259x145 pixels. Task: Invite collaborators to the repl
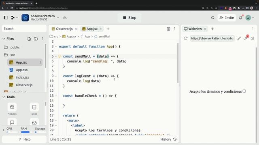click(227, 18)
